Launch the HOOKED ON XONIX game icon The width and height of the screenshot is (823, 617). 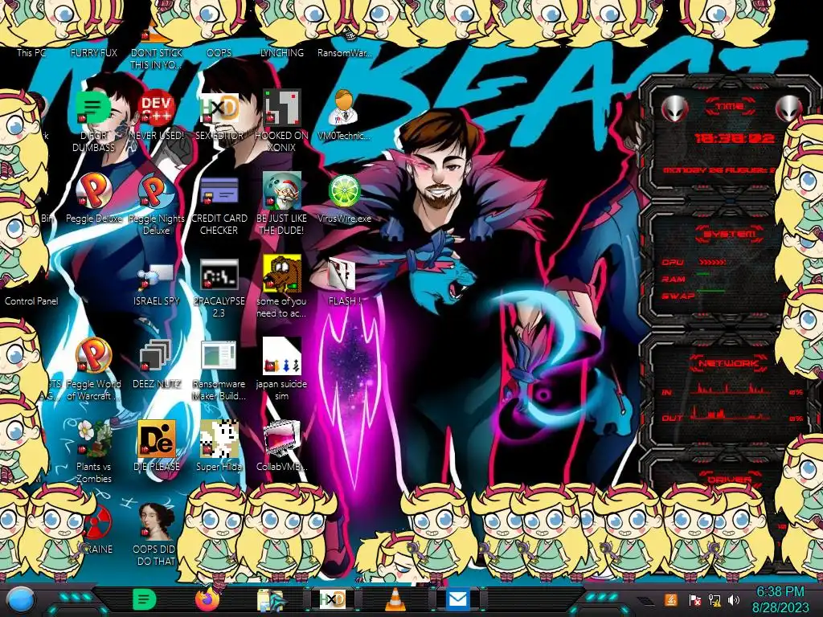(282, 107)
